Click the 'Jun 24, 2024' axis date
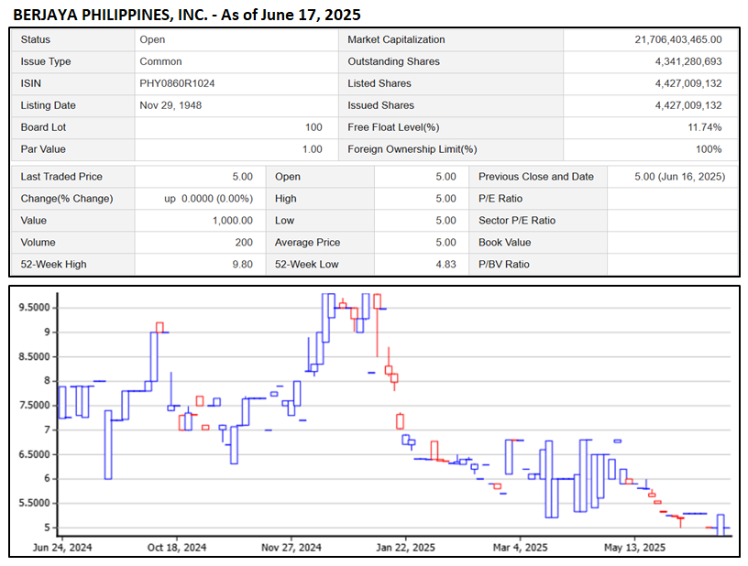 click(x=62, y=548)
